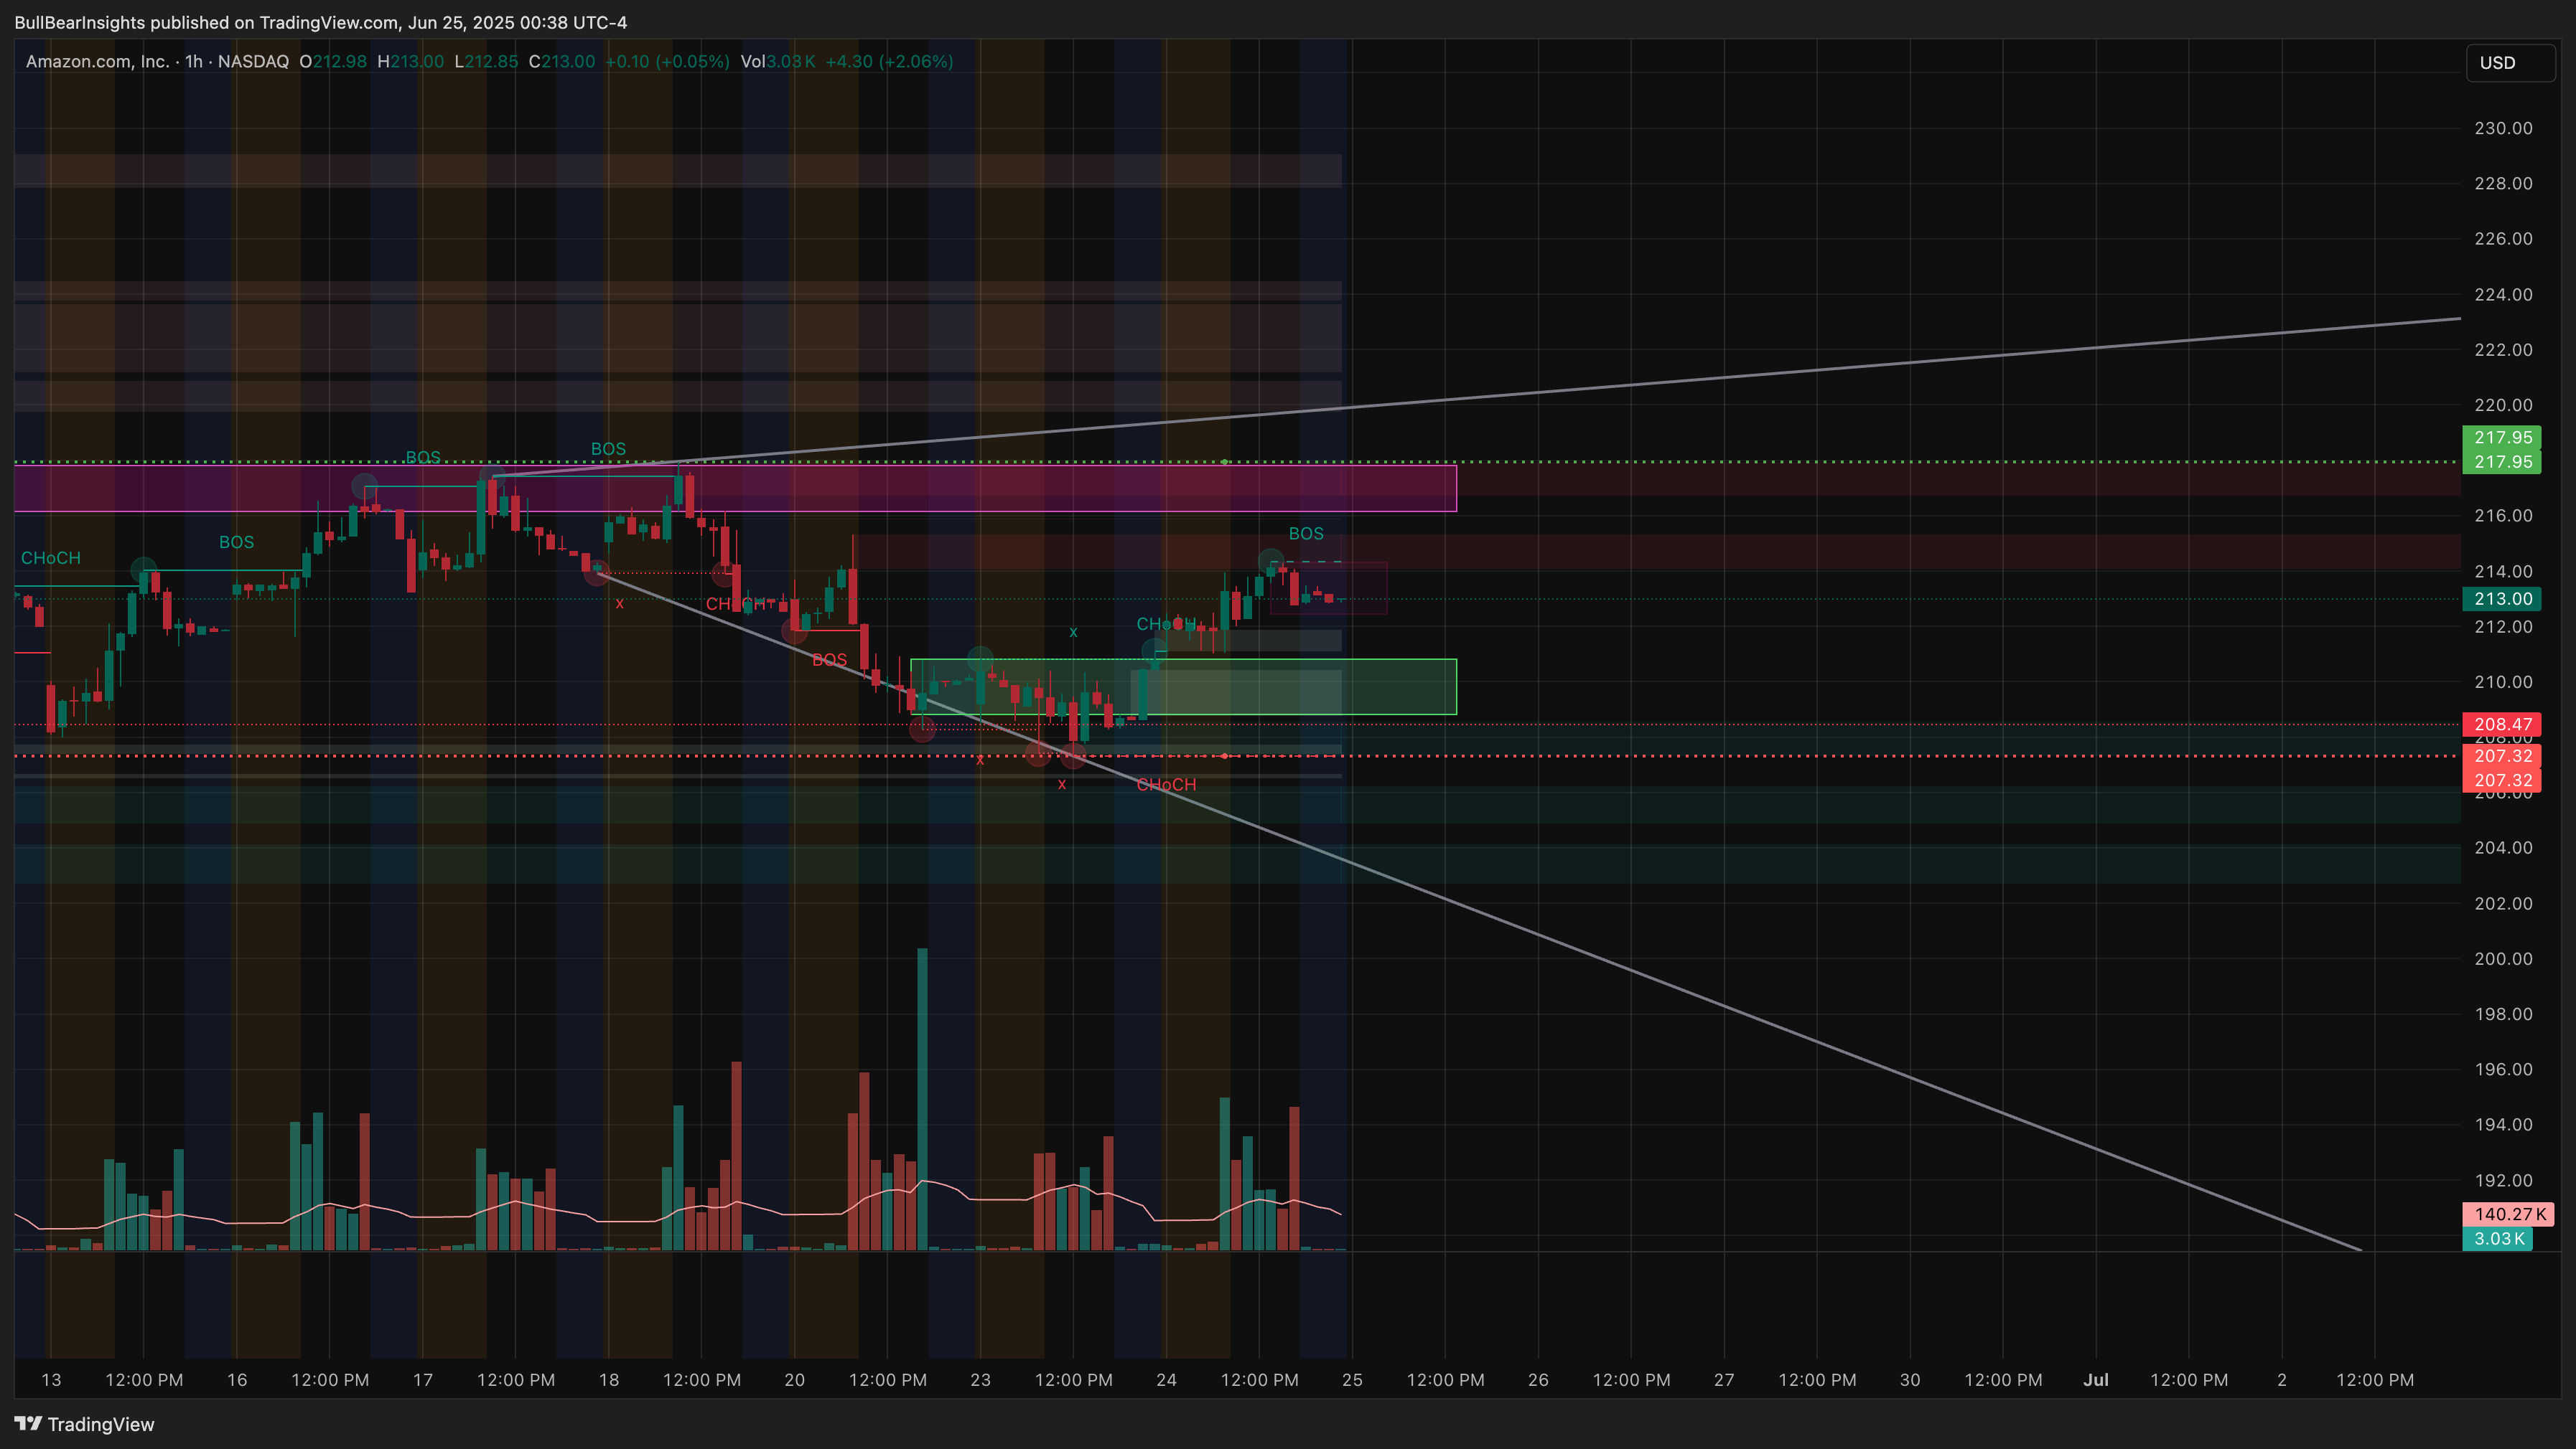Select the magenta supply zone rectangle
The width and height of the screenshot is (2576, 1449).
point(735,488)
